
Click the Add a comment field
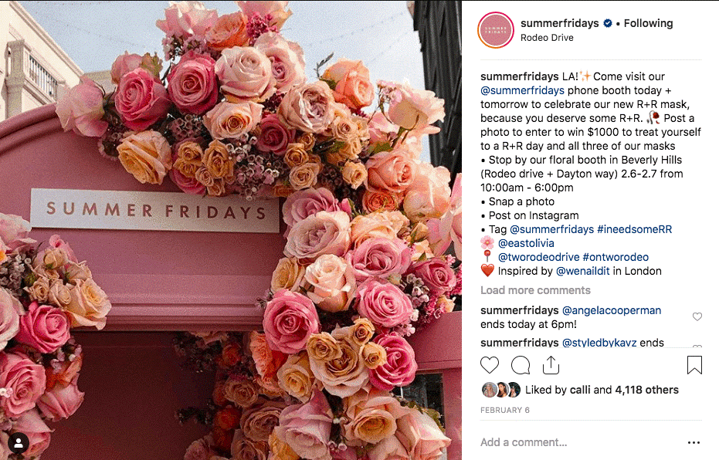[580, 442]
